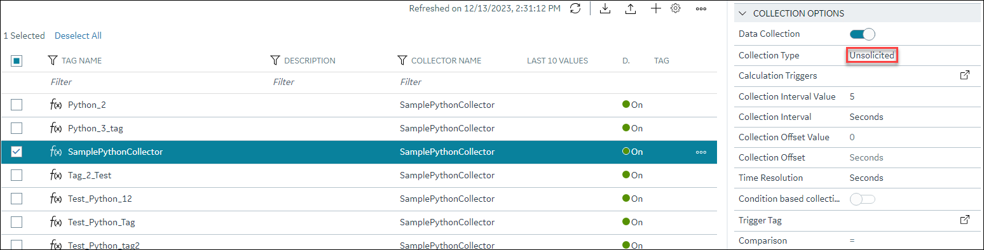Click the upload icon in the toolbar
Image resolution: width=984 pixels, height=250 pixels.
[x=631, y=9]
